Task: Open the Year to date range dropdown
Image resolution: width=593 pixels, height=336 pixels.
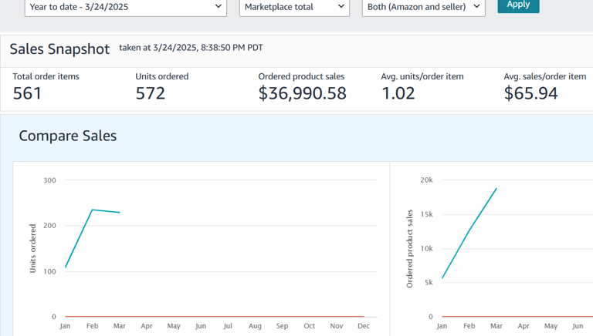Action: point(125,7)
